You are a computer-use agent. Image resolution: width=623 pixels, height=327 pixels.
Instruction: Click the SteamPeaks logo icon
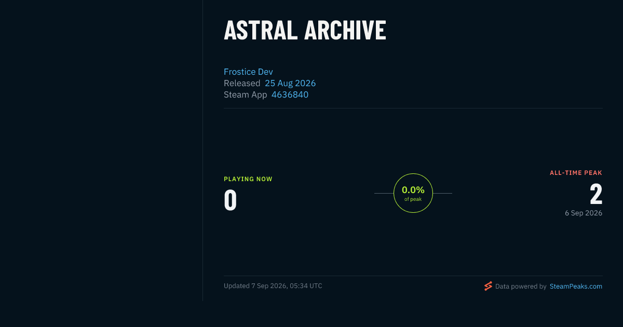click(x=488, y=286)
